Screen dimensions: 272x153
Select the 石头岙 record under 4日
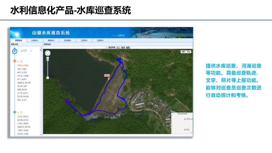[23, 117]
